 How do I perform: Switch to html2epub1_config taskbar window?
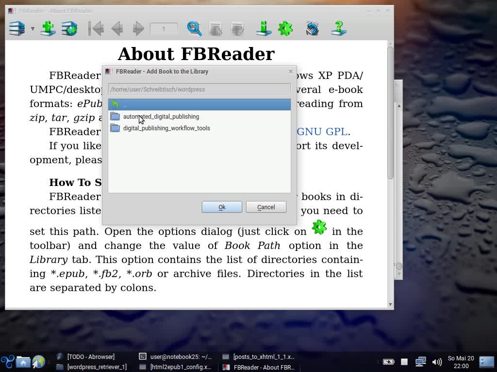(176, 367)
